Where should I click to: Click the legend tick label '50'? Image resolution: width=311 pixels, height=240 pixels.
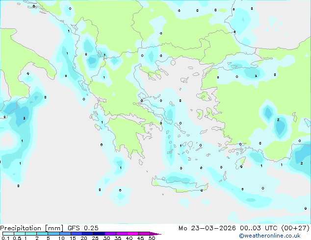[152, 238]
